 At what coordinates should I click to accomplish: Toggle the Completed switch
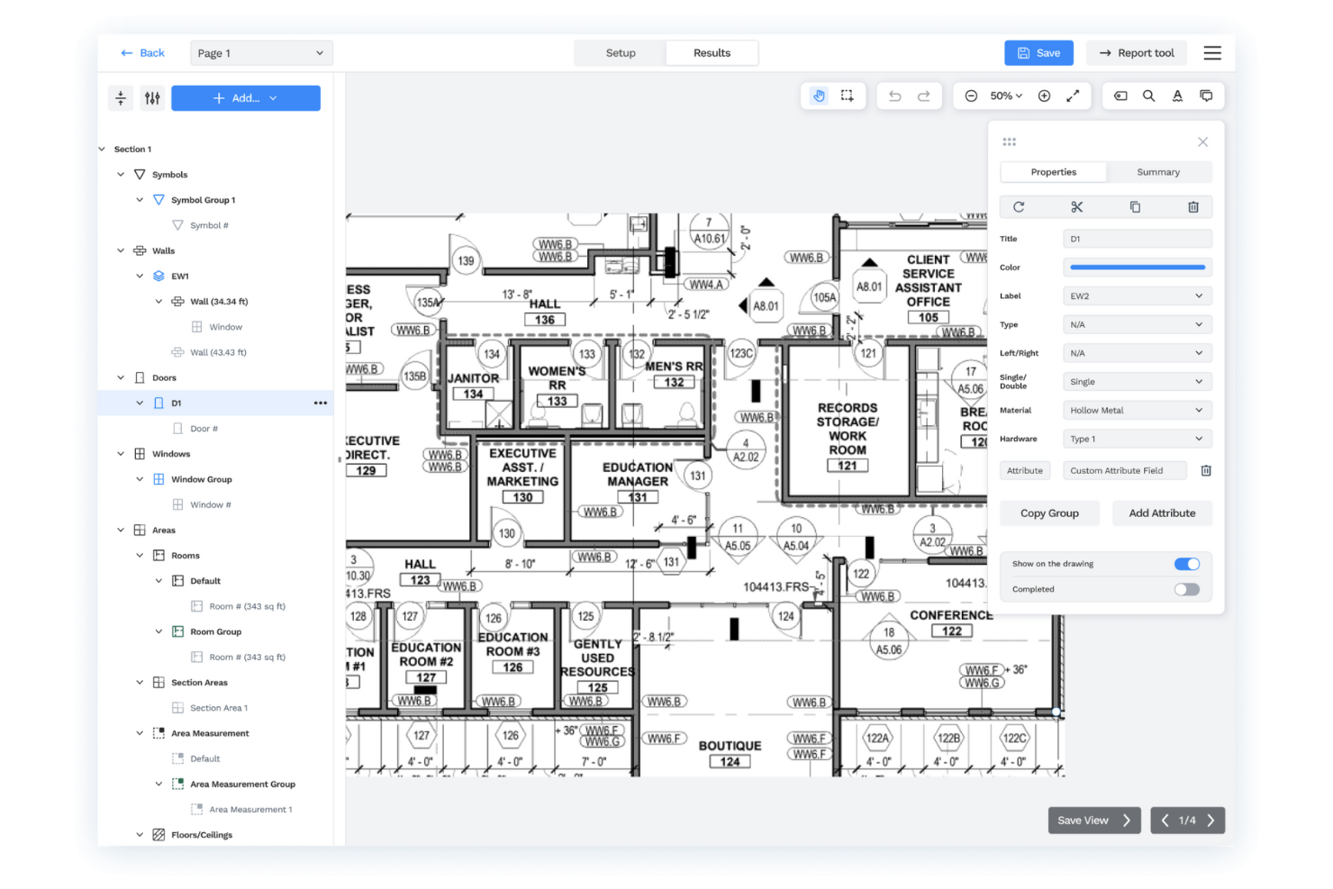1187,589
